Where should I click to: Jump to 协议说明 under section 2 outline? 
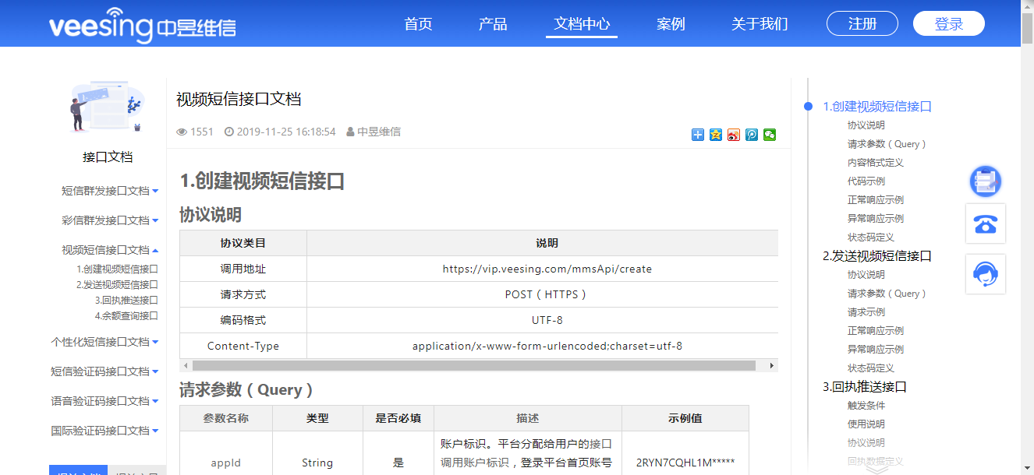[866, 275]
